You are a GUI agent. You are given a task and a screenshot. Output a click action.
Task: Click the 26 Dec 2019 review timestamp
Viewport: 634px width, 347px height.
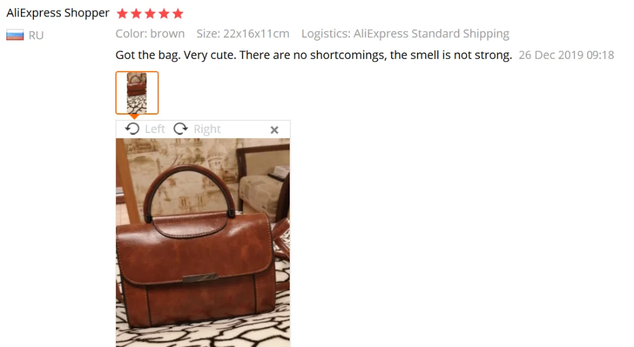pos(566,55)
